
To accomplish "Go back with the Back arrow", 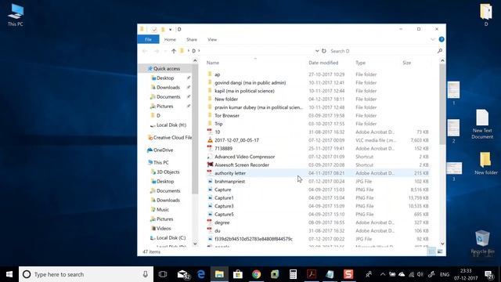I will pyautogui.click(x=145, y=51).
